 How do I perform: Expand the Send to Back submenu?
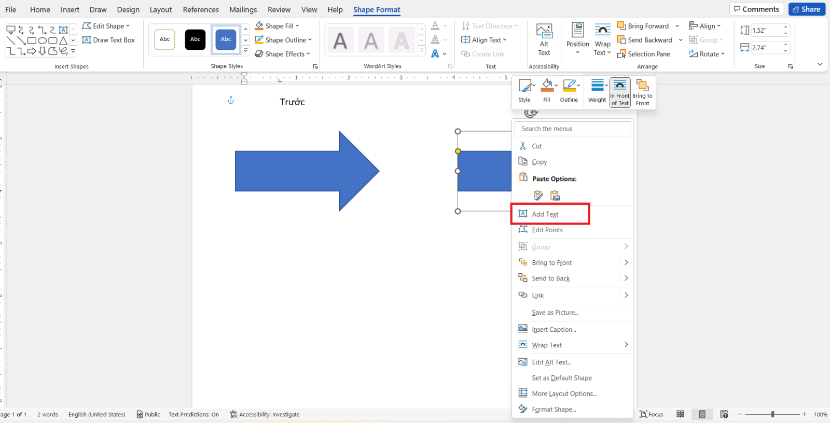(x=626, y=278)
